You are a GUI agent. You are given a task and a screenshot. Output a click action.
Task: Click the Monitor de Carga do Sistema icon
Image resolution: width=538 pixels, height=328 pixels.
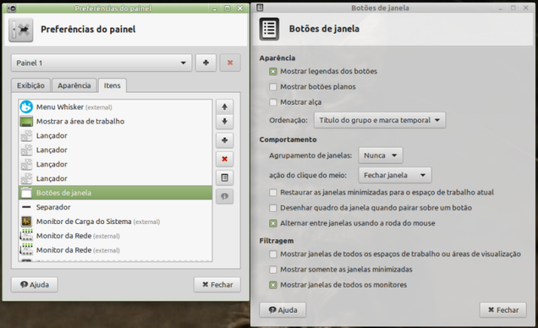click(27, 222)
